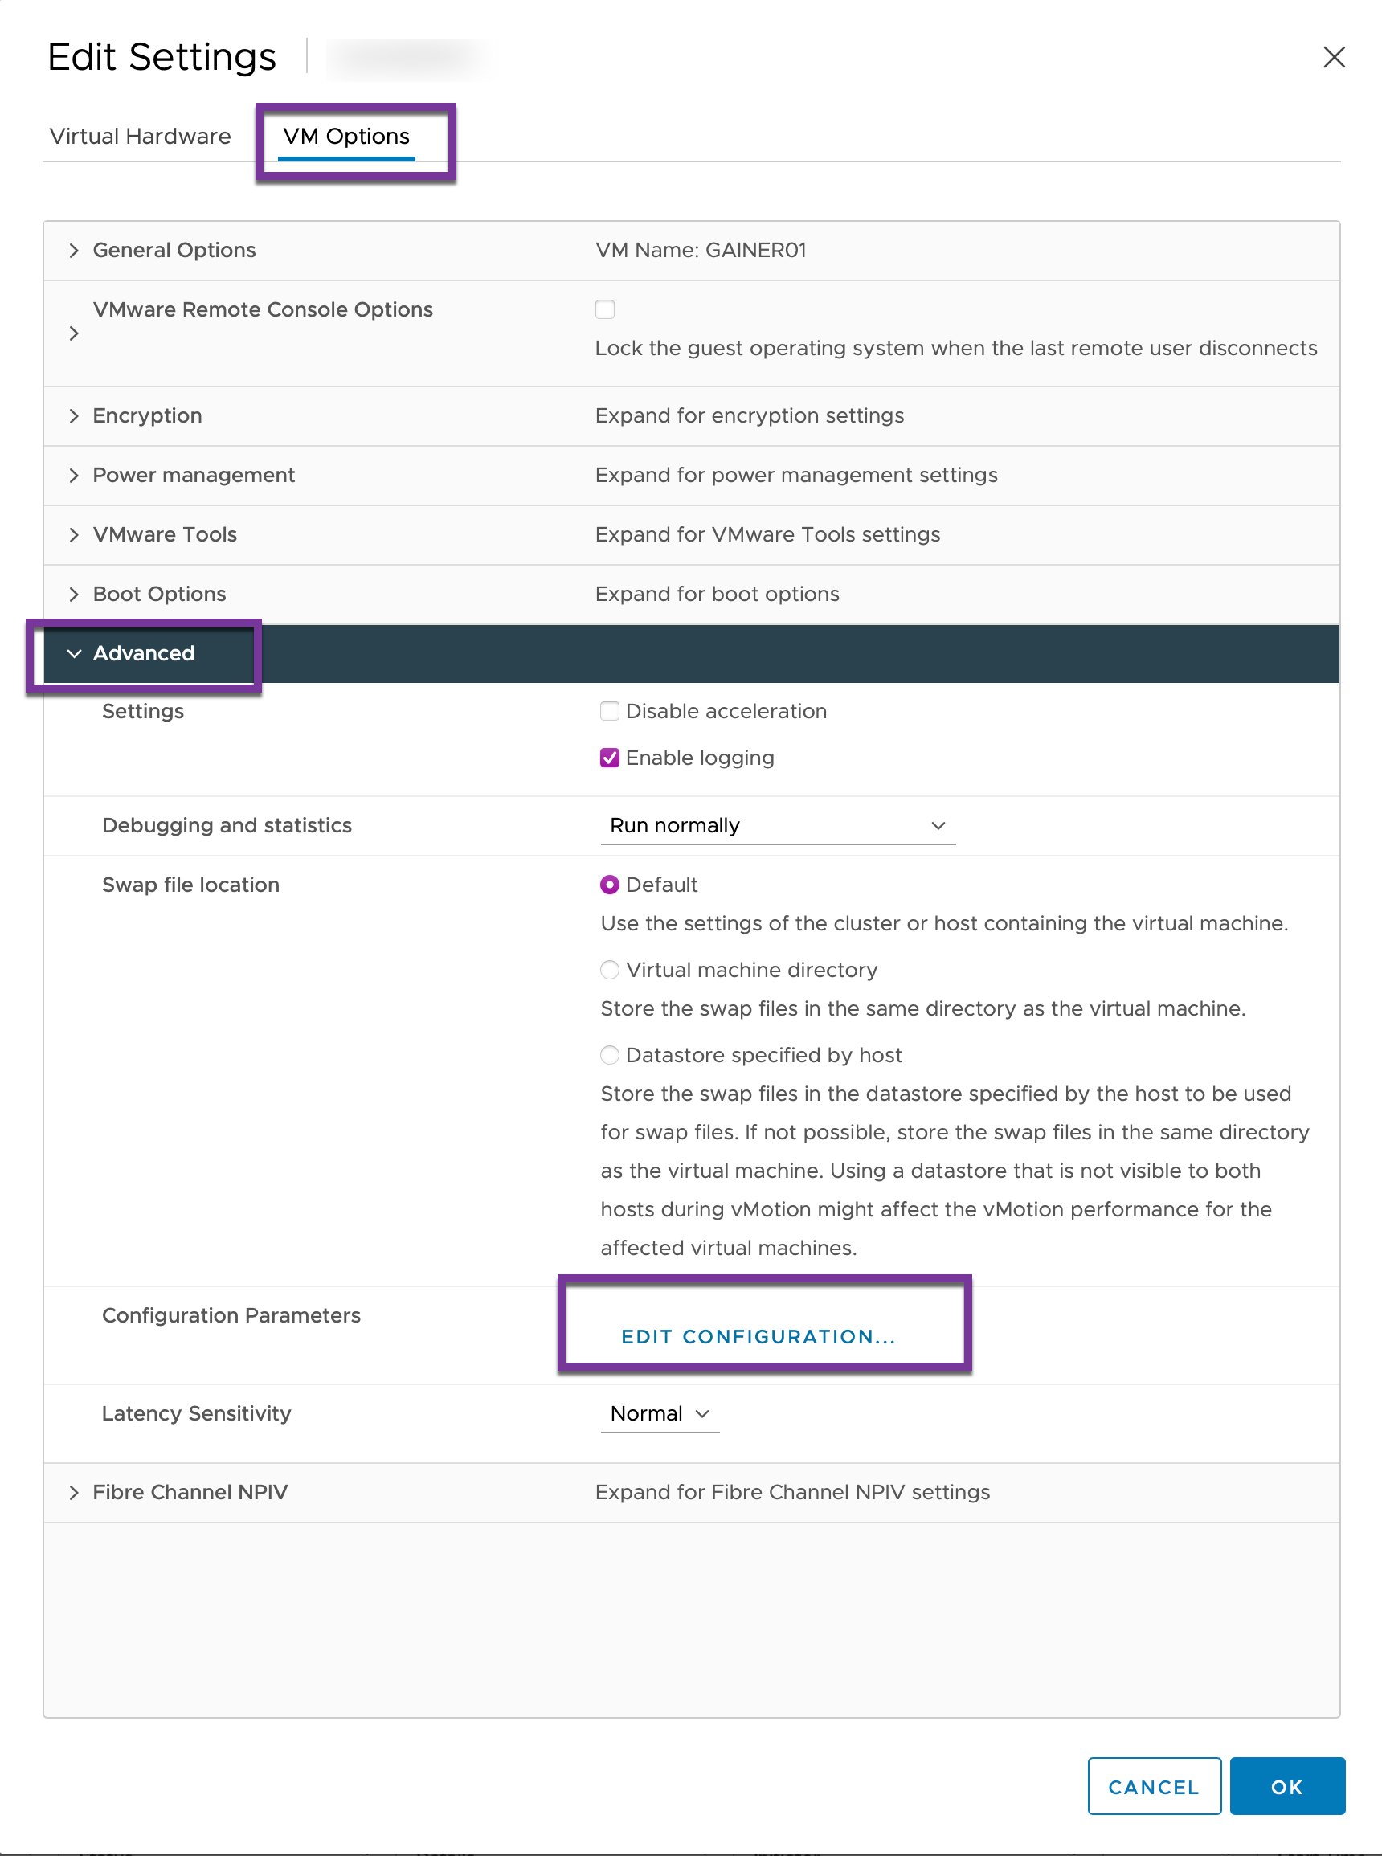Select the Virtual machine directory swap option
Image resolution: width=1382 pixels, height=1856 pixels.
pyautogui.click(x=610, y=970)
